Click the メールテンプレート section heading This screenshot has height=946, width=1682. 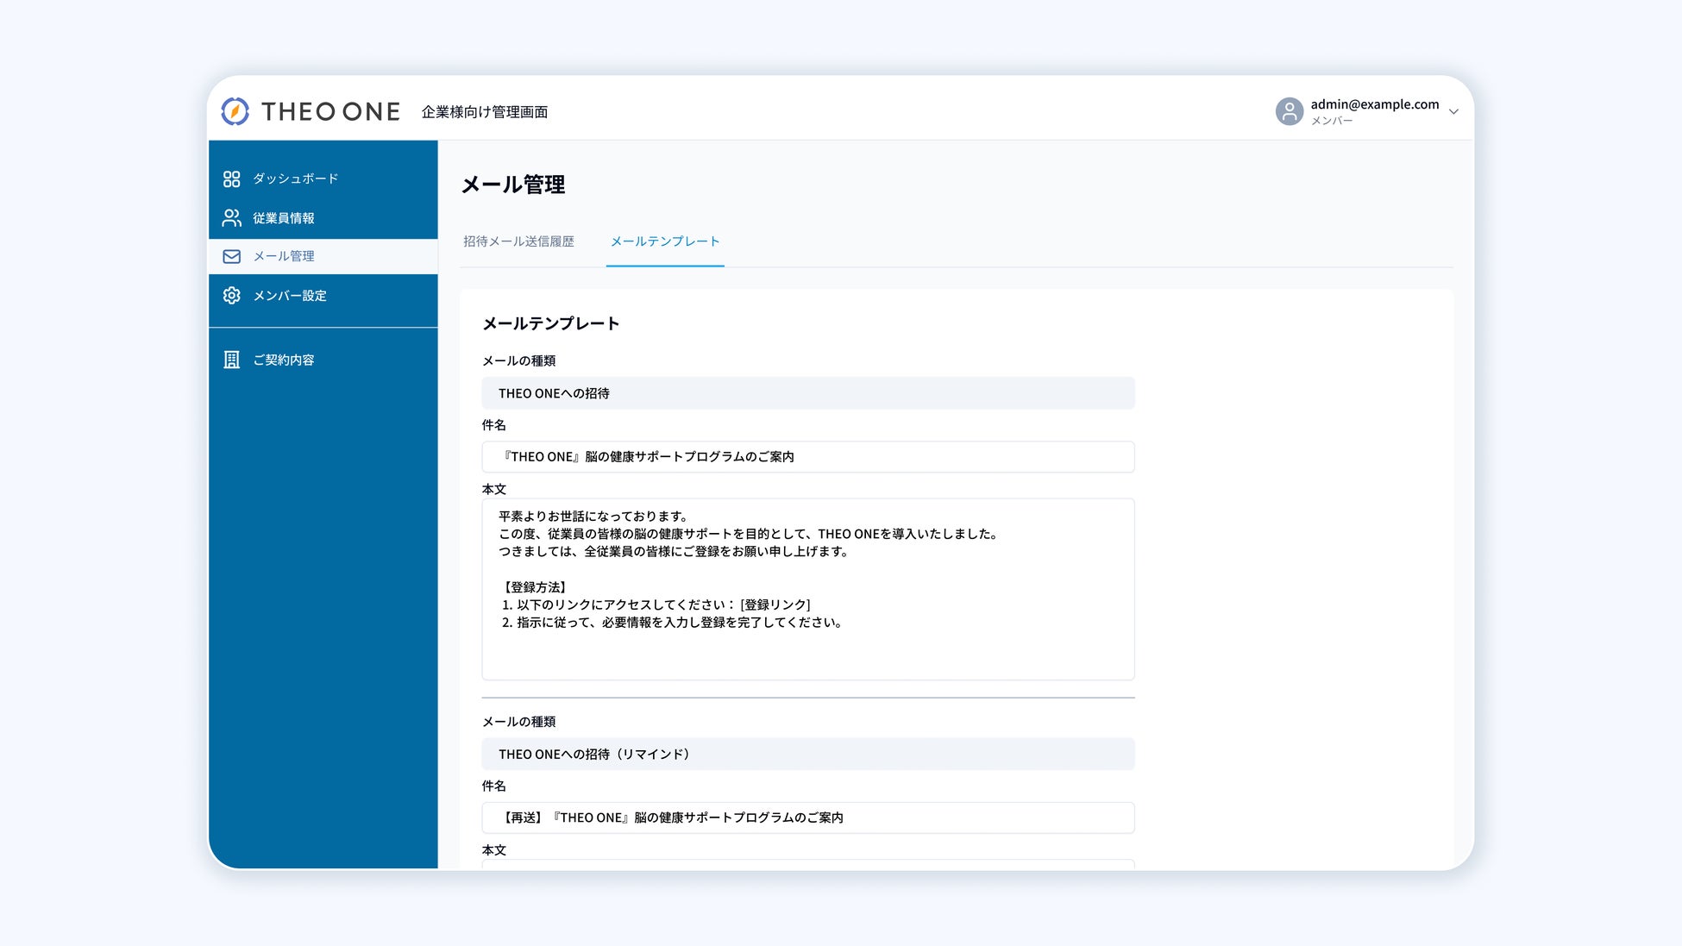[x=550, y=323]
